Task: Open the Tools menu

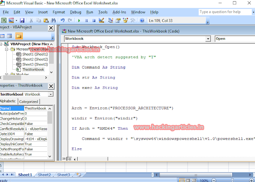Action: click(103, 12)
